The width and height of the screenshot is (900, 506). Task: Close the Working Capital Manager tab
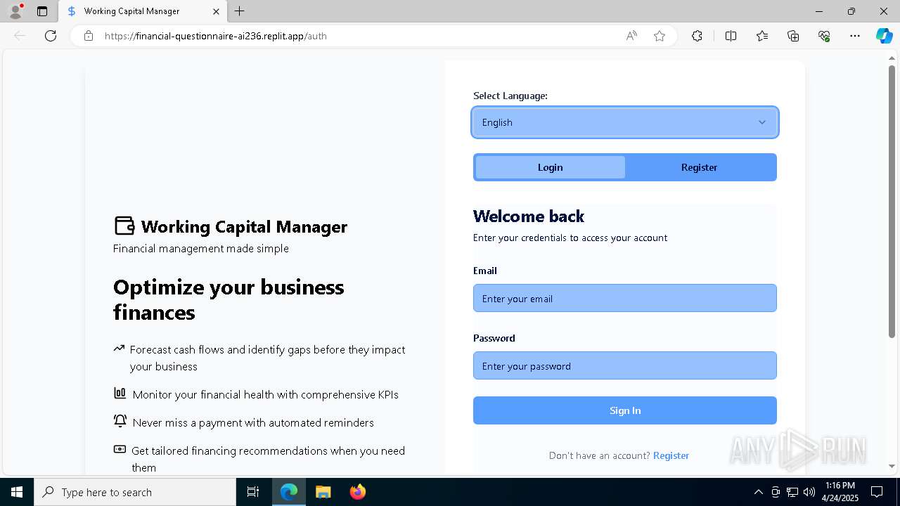[x=217, y=11]
